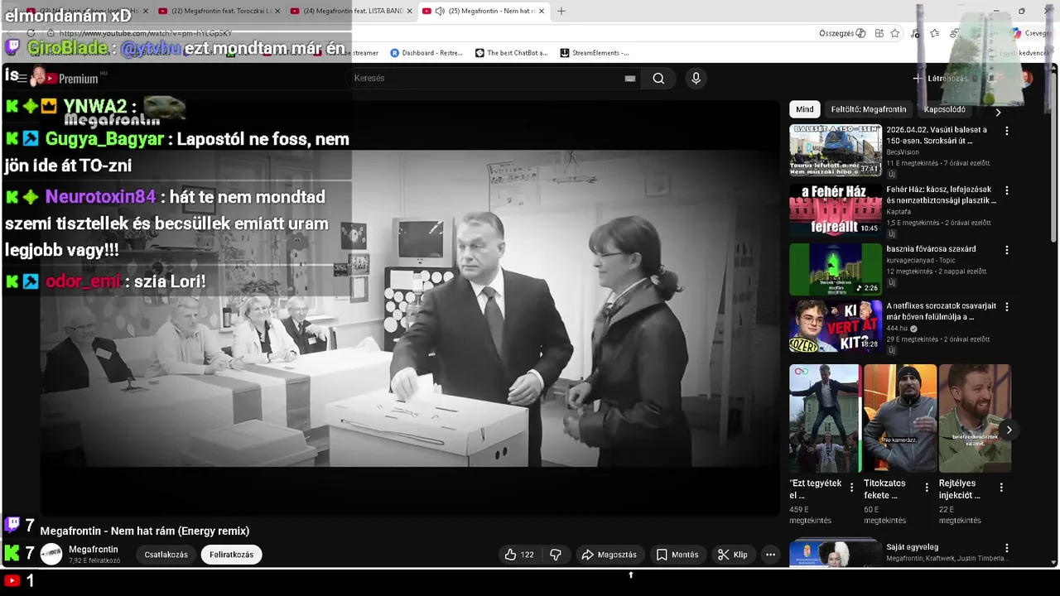The width and height of the screenshot is (1060, 596).
Task: Open options for 'Titokzatos fekete' short
Action: coord(927,488)
